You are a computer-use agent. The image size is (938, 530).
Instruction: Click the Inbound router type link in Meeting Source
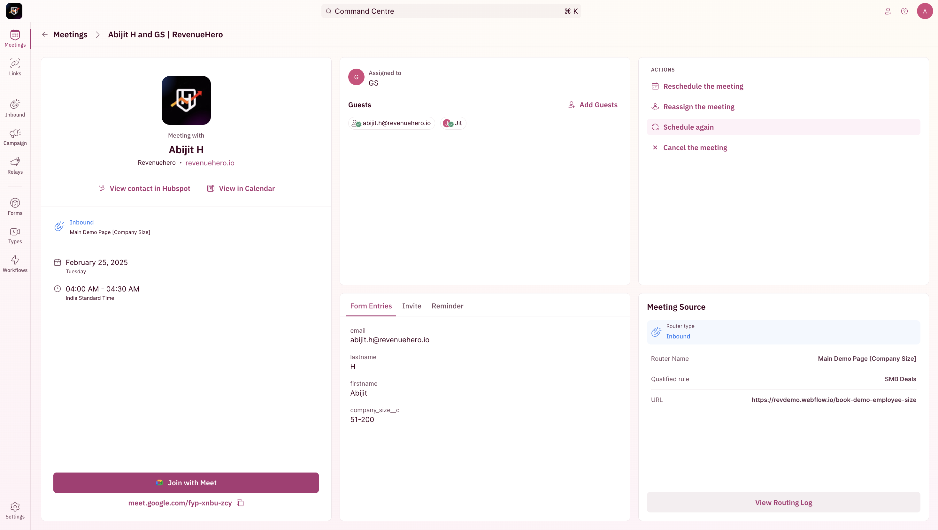coord(678,336)
